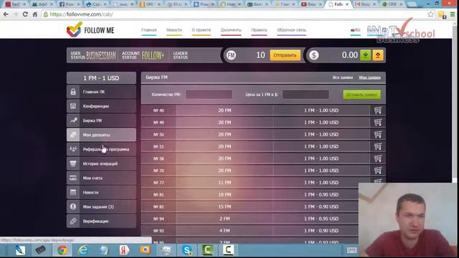Open Мои задания (3) entry

101,207
